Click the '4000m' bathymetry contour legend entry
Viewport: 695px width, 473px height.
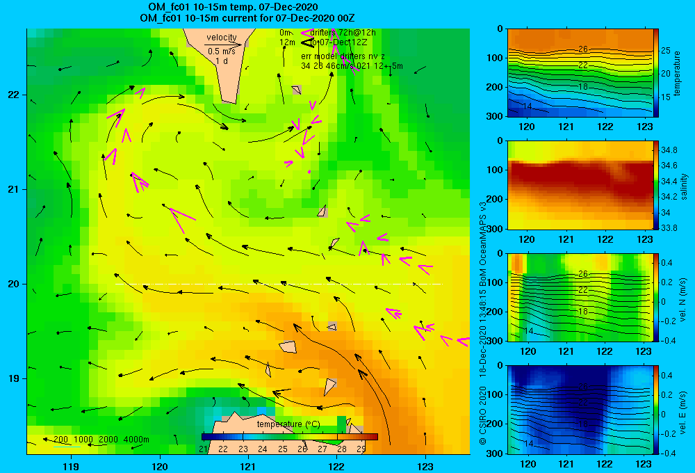[136, 440]
